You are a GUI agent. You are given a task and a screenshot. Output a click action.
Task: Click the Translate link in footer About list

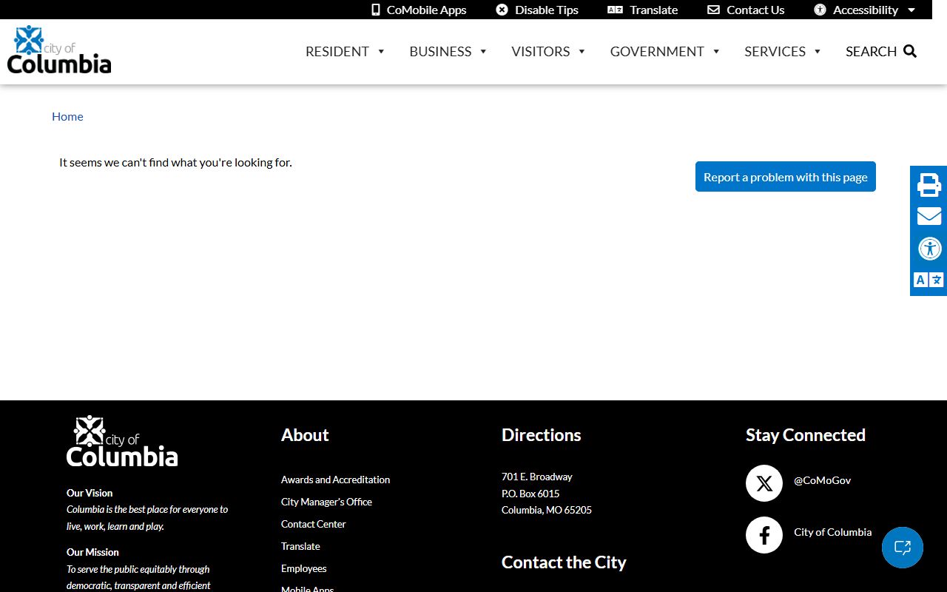coord(300,546)
